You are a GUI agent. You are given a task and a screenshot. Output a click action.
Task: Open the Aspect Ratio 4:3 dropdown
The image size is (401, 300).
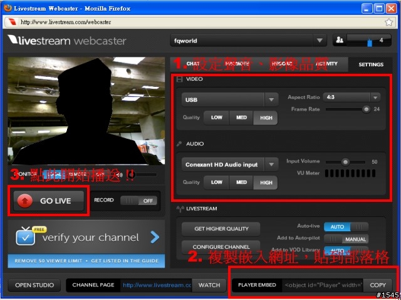tap(352, 97)
